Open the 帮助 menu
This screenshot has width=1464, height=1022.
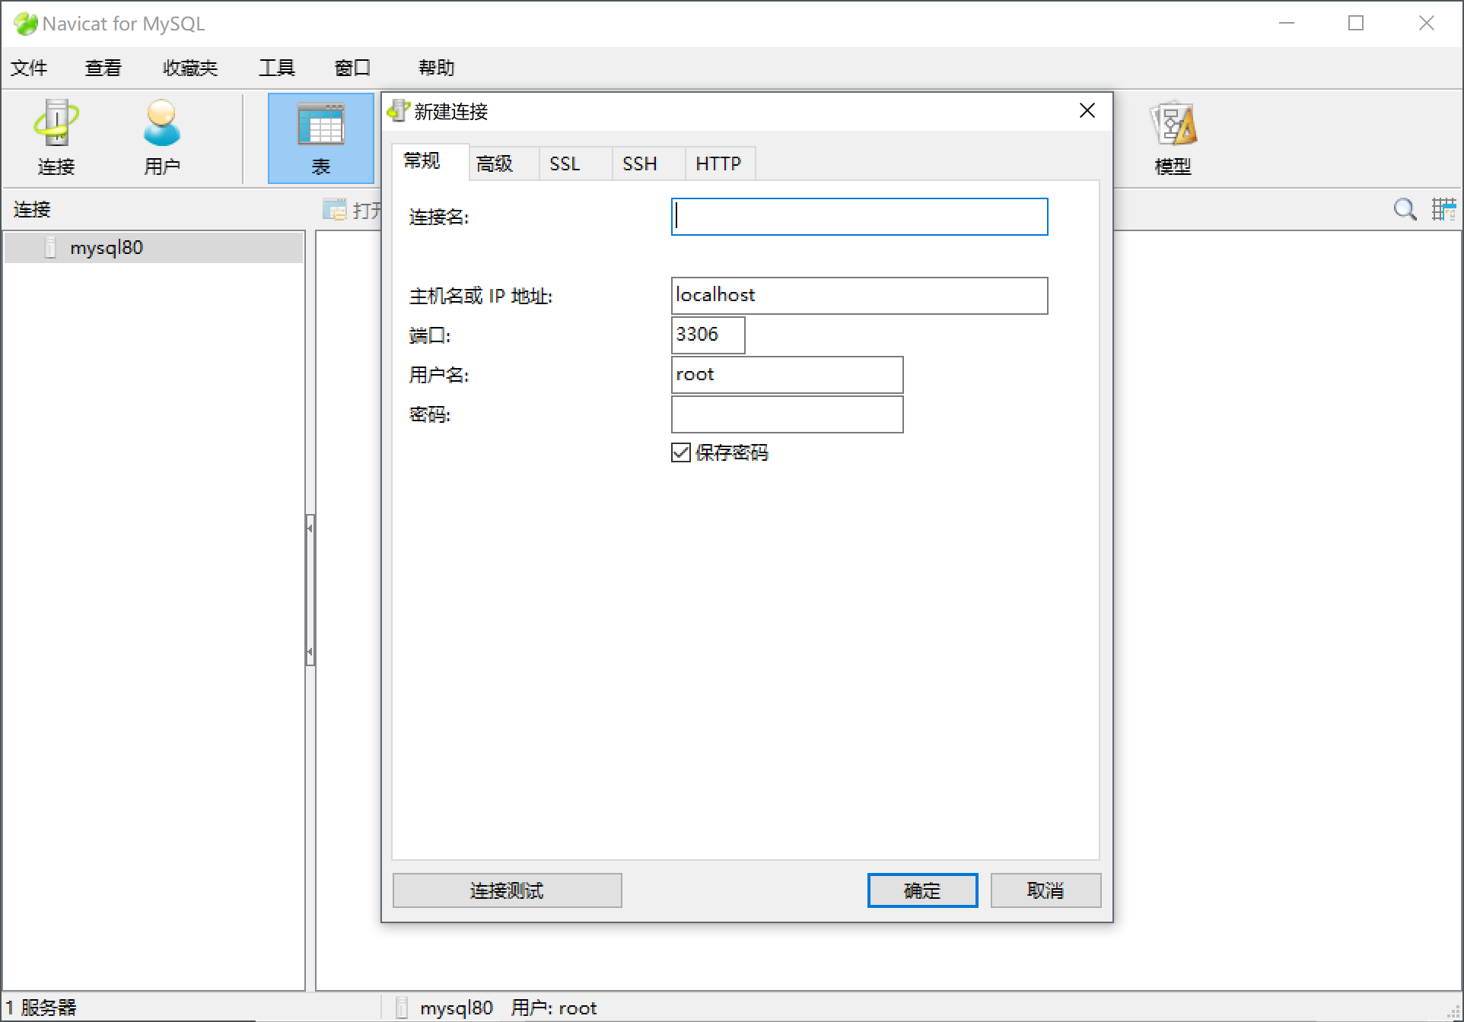point(437,68)
